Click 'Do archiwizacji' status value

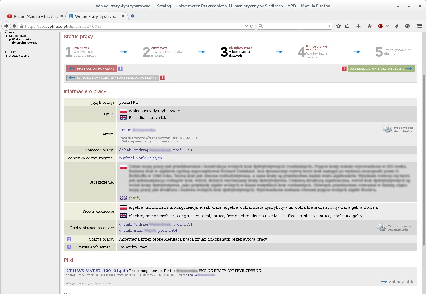pos(134,247)
